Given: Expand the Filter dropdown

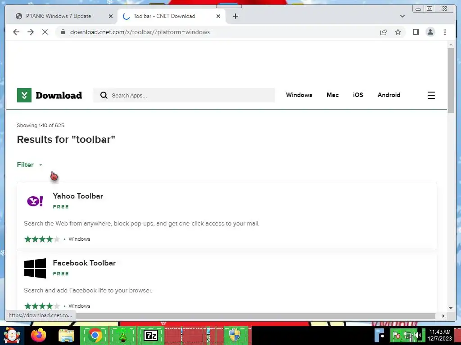Looking at the screenshot, I should [29, 164].
